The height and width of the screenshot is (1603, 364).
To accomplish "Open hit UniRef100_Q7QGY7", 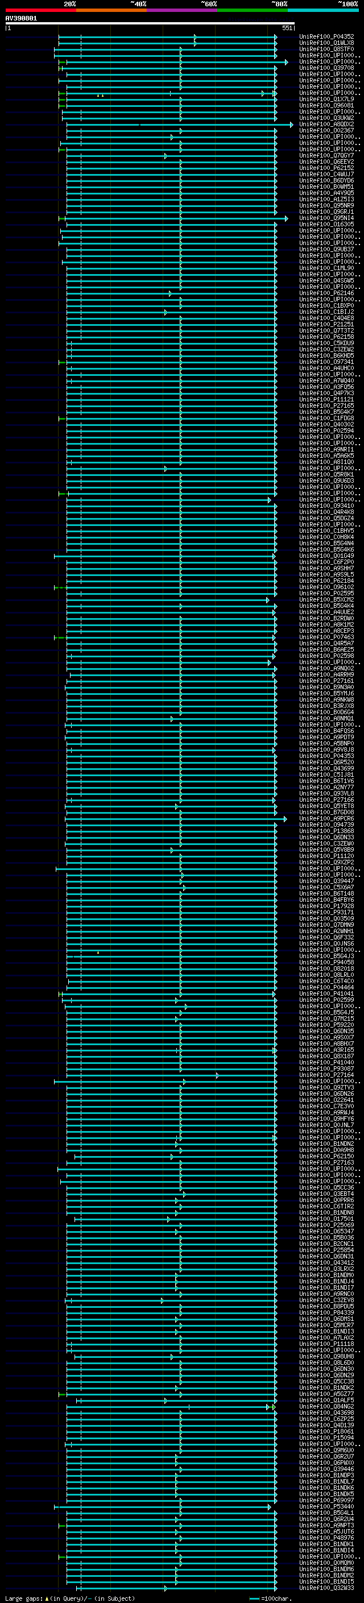I will [x=326, y=156].
